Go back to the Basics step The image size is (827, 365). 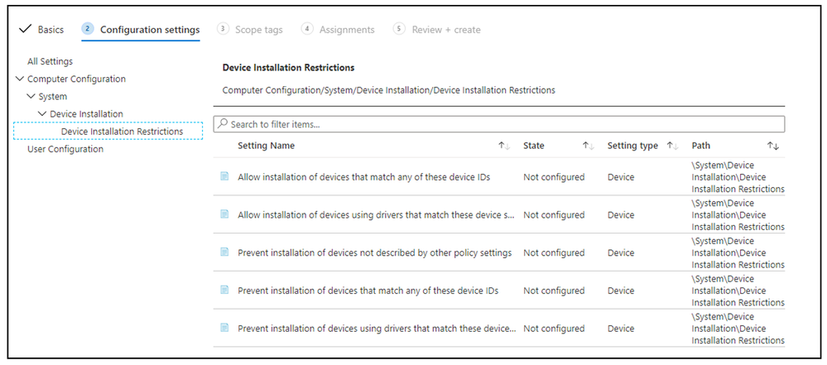[41, 30]
